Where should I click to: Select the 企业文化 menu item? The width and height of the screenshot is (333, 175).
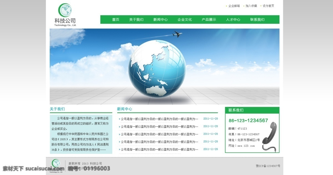(x=185, y=20)
